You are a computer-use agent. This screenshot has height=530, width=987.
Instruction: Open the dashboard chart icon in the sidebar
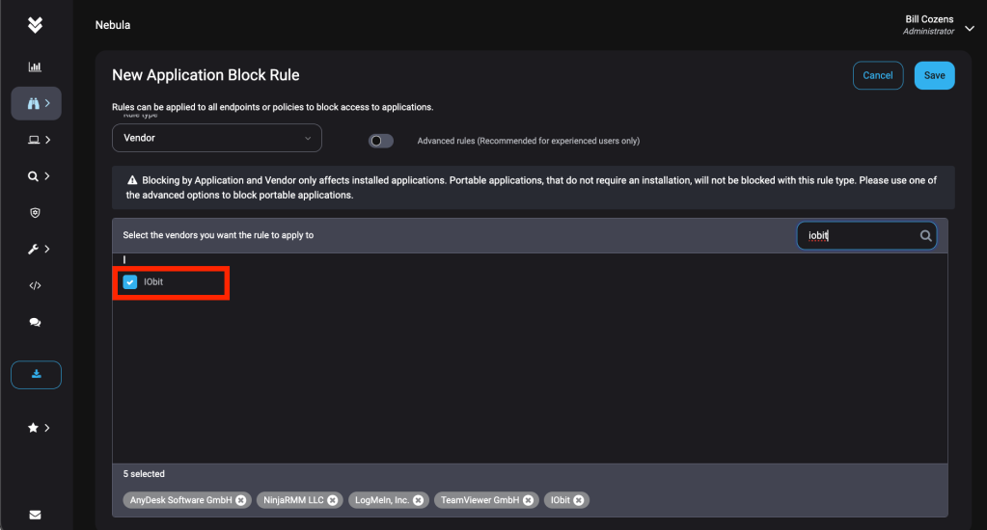(x=36, y=66)
